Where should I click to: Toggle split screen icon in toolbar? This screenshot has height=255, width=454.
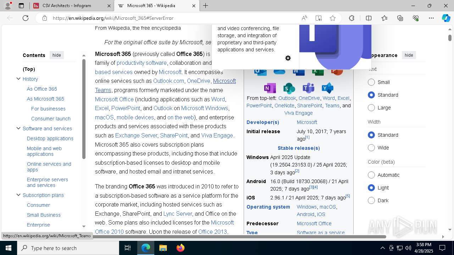click(369, 18)
